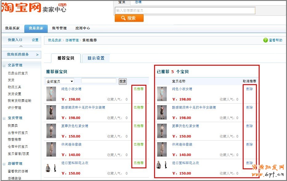Collapse 宝贝管理 section in sidebar
Screen dimensions: 287x181
point(4,118)
